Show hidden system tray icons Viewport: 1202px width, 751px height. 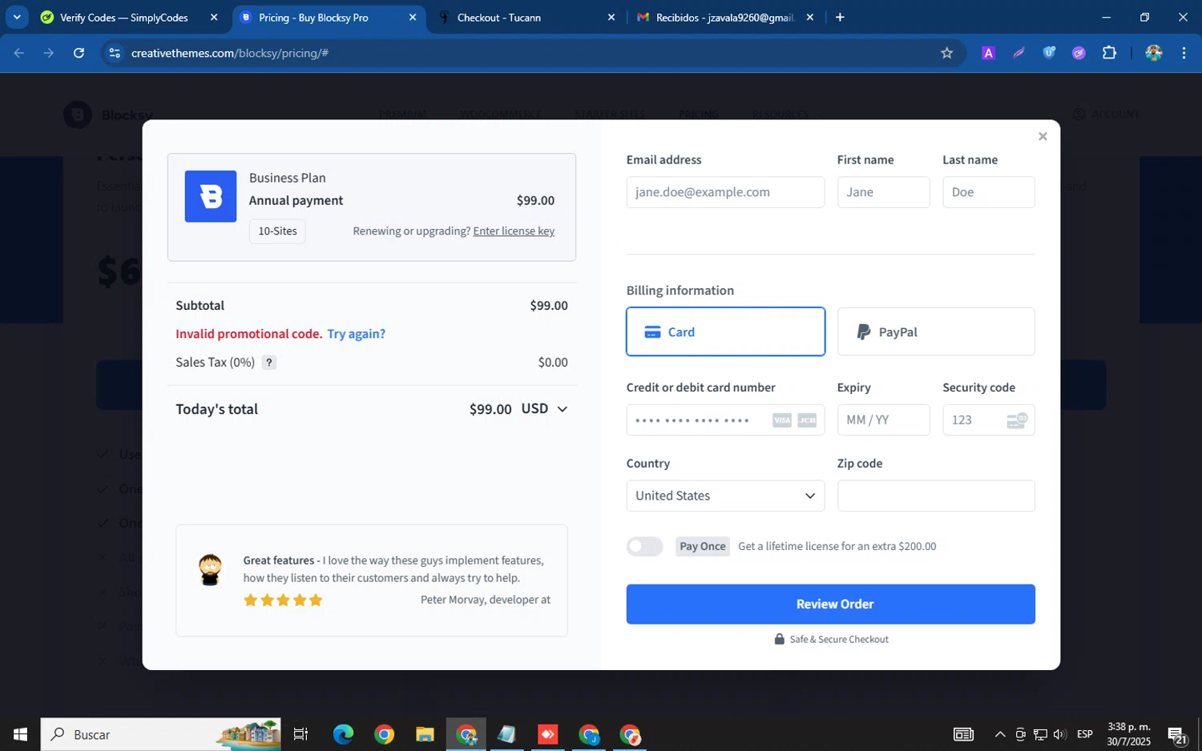[x=1000, y=734]
